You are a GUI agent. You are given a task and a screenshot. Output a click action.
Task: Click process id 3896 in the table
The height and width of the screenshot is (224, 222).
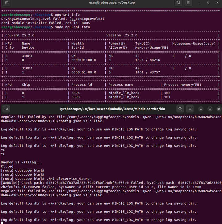[x=76, y=93]
